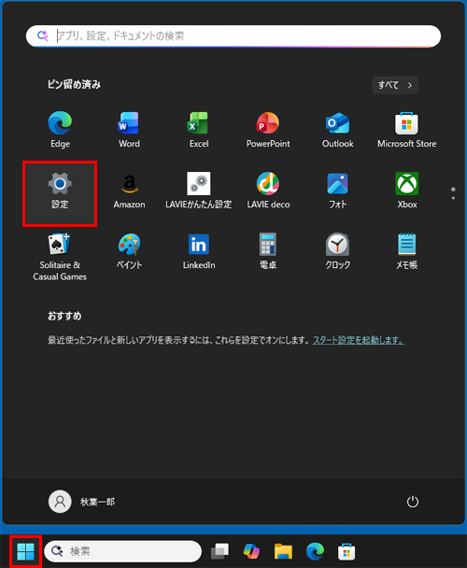Go to next pinned apps page dot
The image size is (467, 568).
(453, 198)
